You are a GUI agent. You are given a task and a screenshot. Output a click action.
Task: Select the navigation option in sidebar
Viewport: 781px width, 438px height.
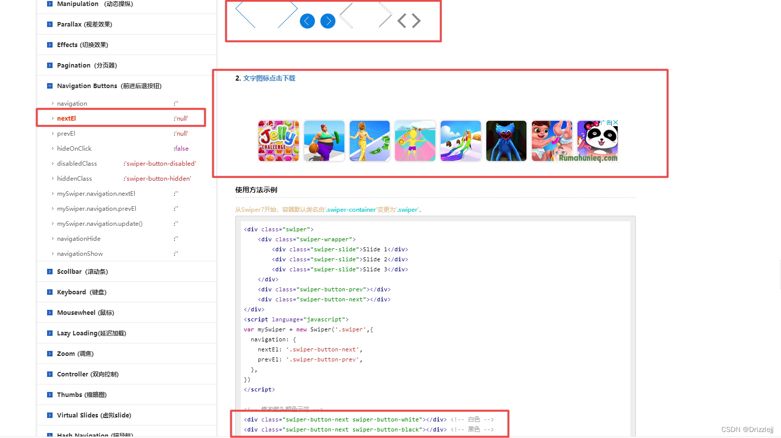pos(72,104)
